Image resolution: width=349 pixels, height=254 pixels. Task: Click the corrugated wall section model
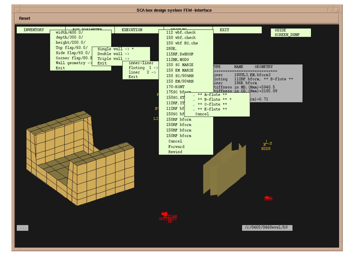(224, 170)
